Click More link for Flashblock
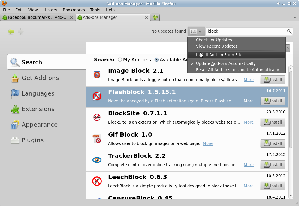This screenshot has width=299, height=206. pyautogui.click(x=249, y=101)
